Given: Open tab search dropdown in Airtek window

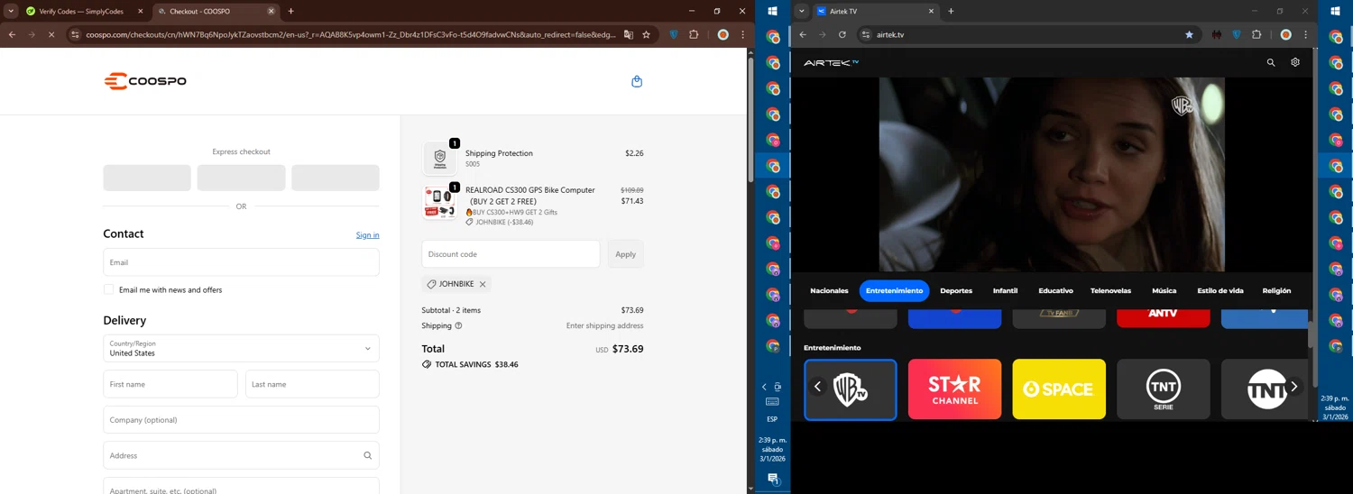Looking at the screenshot, I should click(x=801, y=11).
